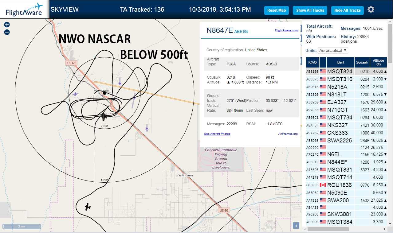Select the SWA200 aircraft row
This screenshot has width=393, height=233.
[347, 200]
